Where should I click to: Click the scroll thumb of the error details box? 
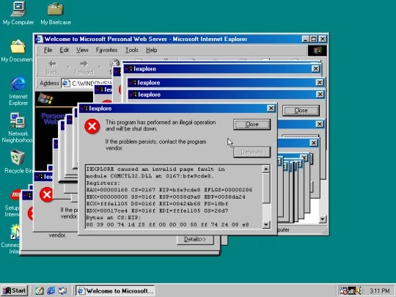tap(266, 188)
